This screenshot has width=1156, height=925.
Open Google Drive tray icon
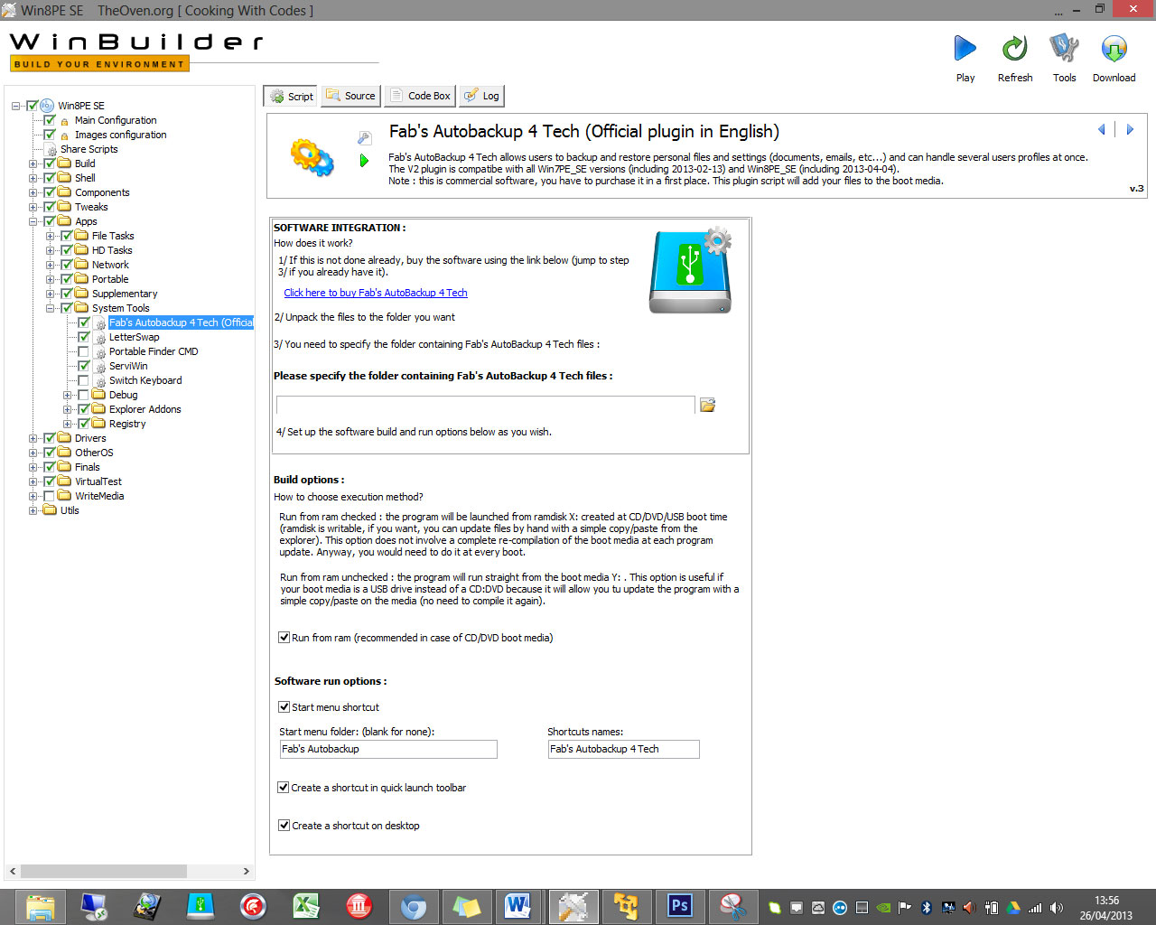click(x=1013, y=908)
